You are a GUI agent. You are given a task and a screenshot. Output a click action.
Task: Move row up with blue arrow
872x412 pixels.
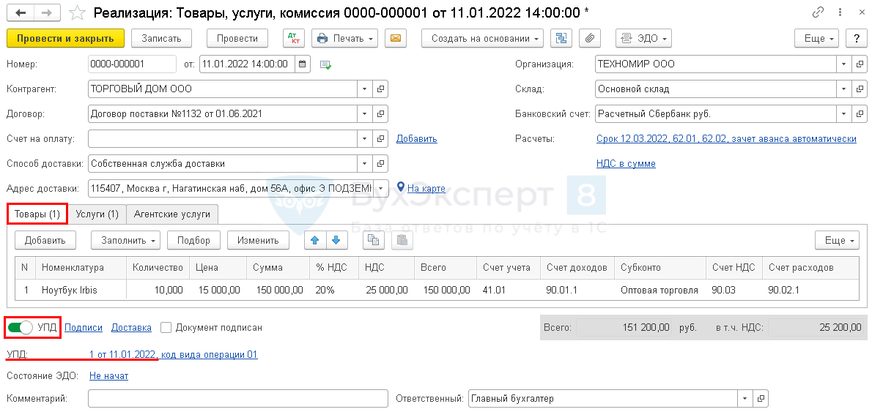[315, 240]
